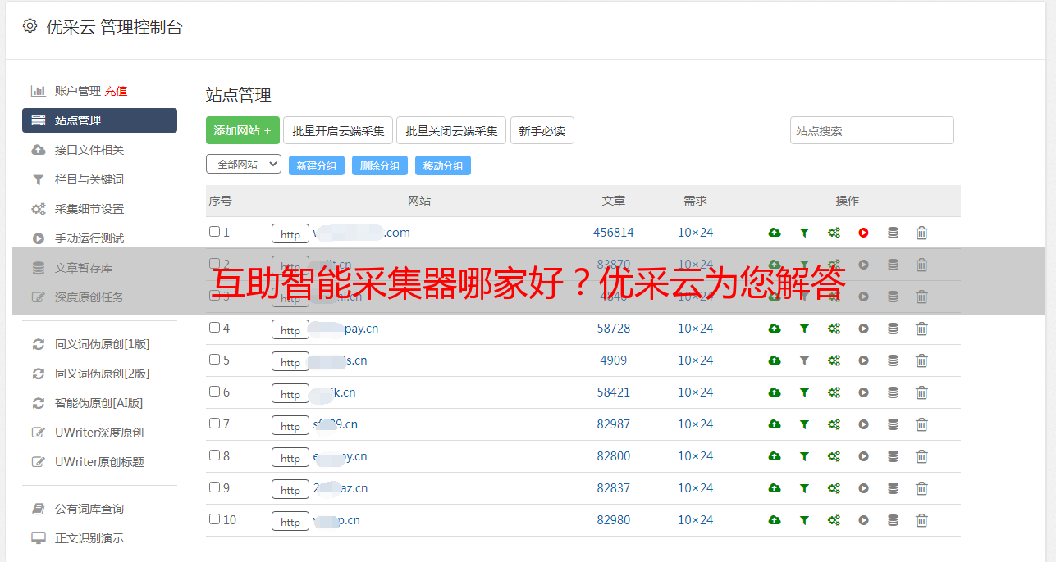
Task: Click the green 添加网站 + button
Action: 242,130
